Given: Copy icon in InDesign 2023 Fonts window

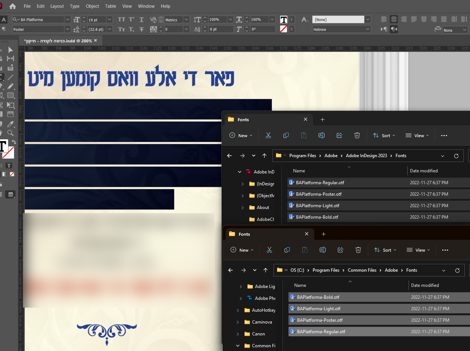Looking at the screenshot, I should pyautogui.click(x=286, y=135).
